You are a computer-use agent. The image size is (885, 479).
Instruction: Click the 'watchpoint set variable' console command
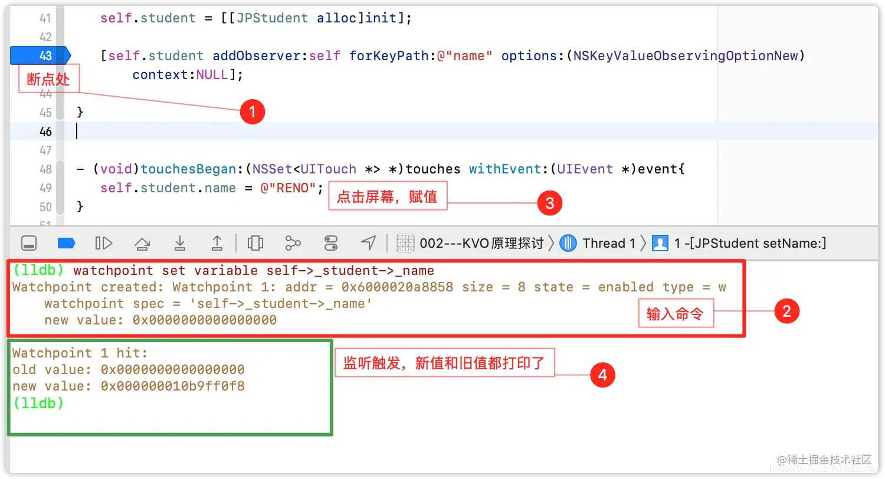coord(254,271)
